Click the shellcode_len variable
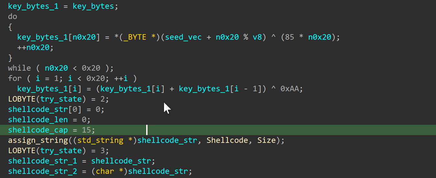The width and height of the screenshot is (436, 178). [x=38, y=120]
